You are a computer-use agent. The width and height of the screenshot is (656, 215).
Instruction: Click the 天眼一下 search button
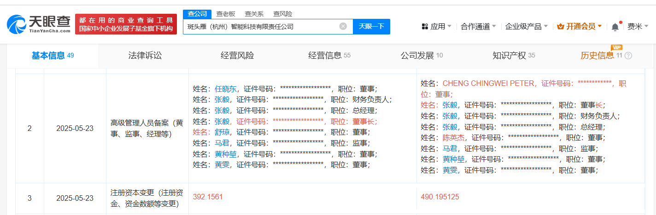point(371,26)
